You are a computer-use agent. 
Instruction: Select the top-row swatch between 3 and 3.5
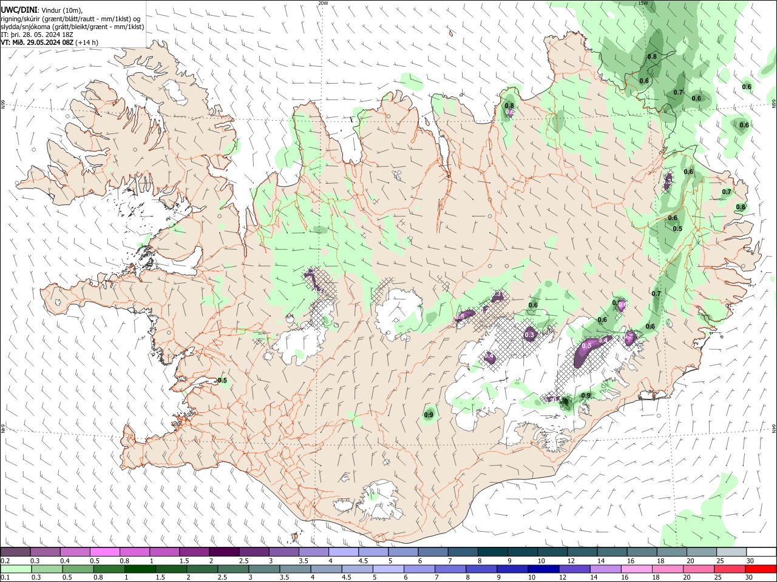pos(283,552)
